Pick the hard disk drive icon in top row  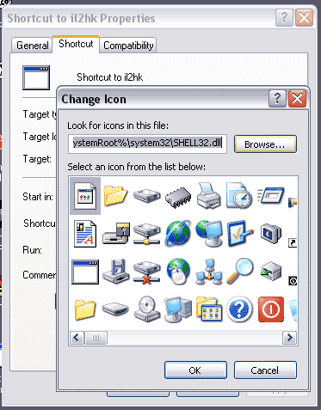pos(147,196)
